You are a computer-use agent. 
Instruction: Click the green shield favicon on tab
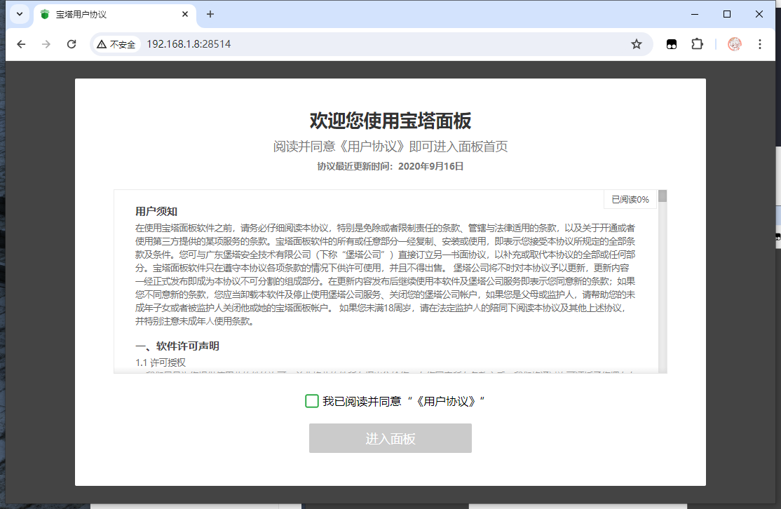tap(46, 15)
